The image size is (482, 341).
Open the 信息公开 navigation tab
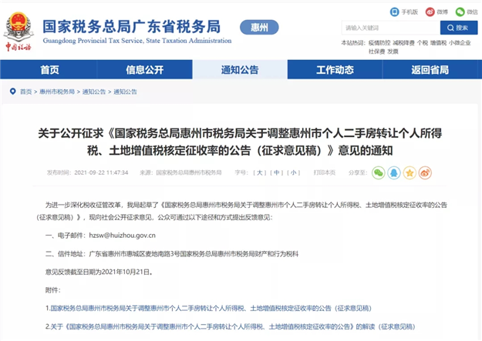[x=144, y=70]
